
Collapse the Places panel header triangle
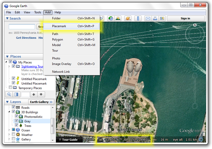click(7, 57)
